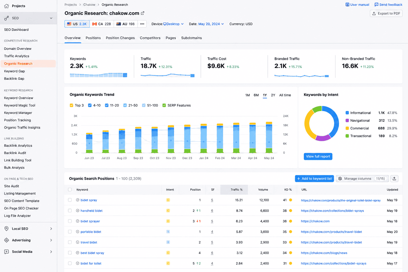Screen dimensions: 408x272
Task: Open the Date May 20, 2024 dropdown
Action: coord(211,24)
